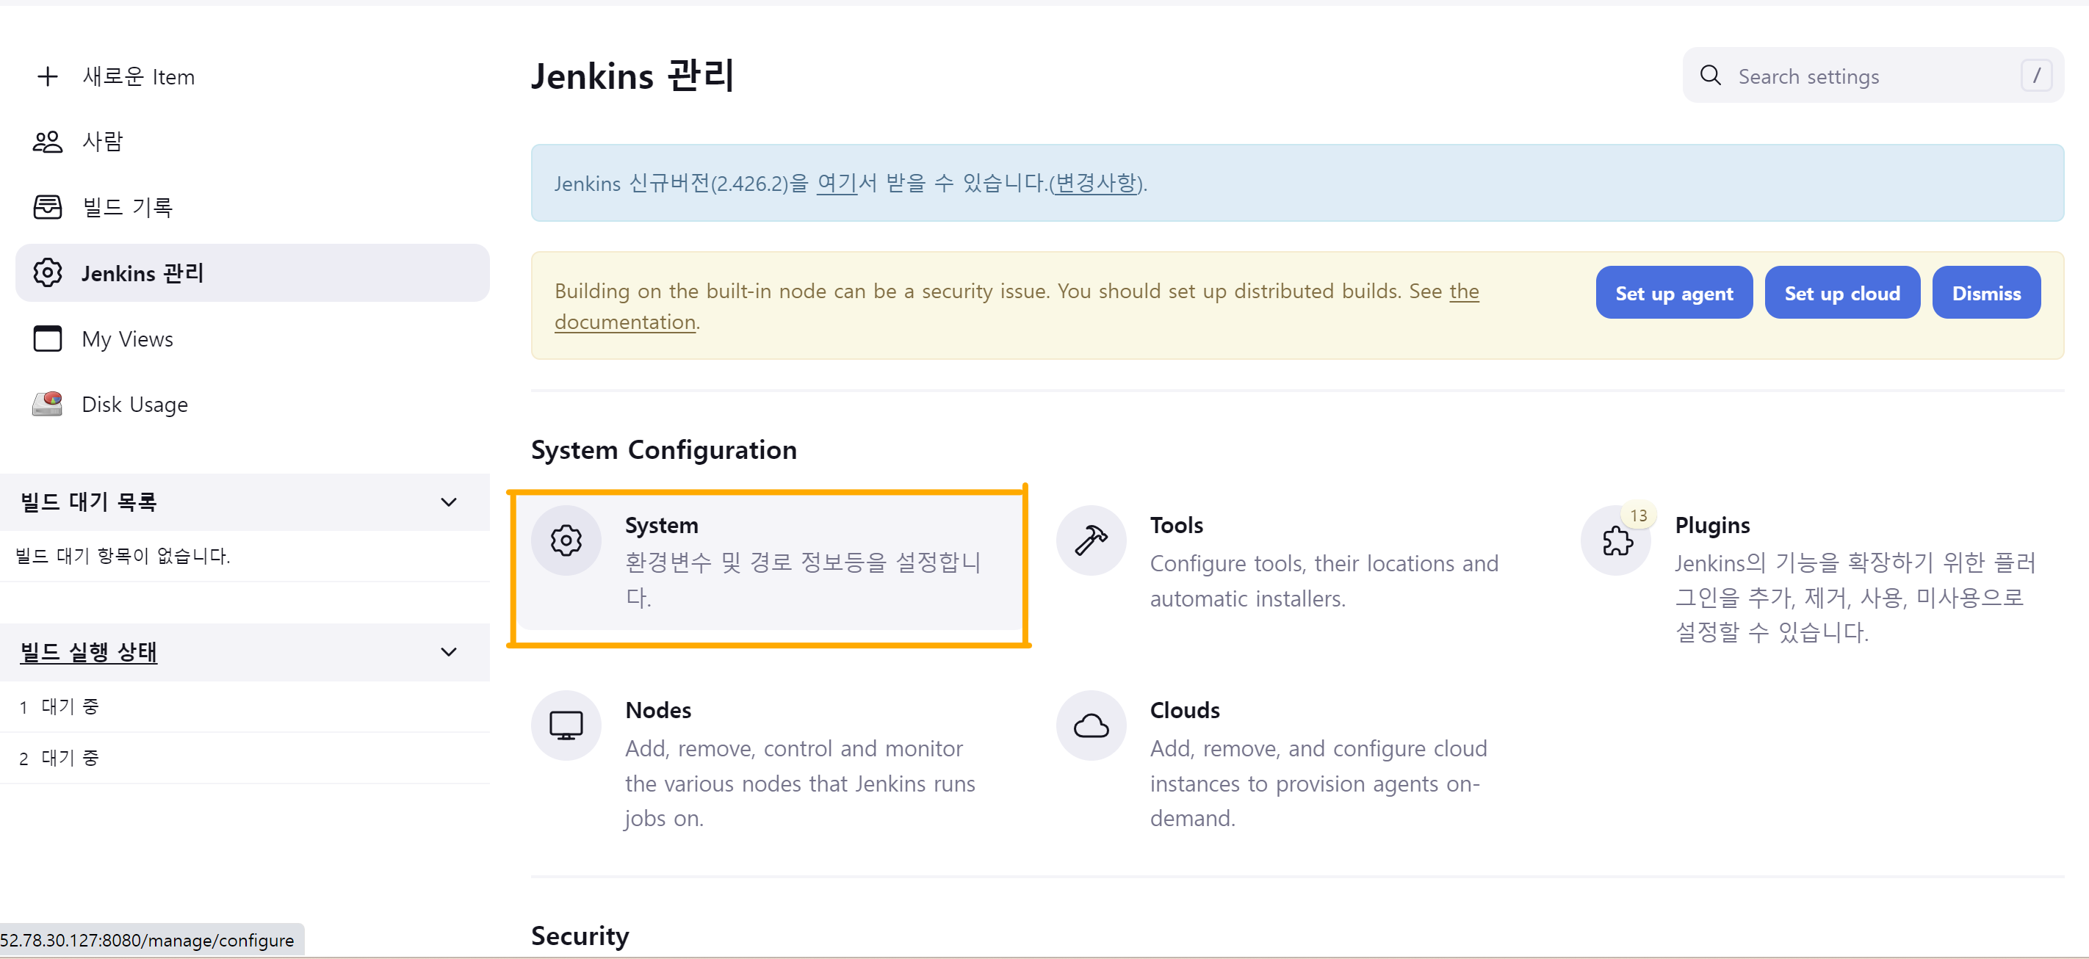The width and height of the screenshot is (2089, 959).
Task: Click the Disk Usage icon
Action: (x=47, y=404)
